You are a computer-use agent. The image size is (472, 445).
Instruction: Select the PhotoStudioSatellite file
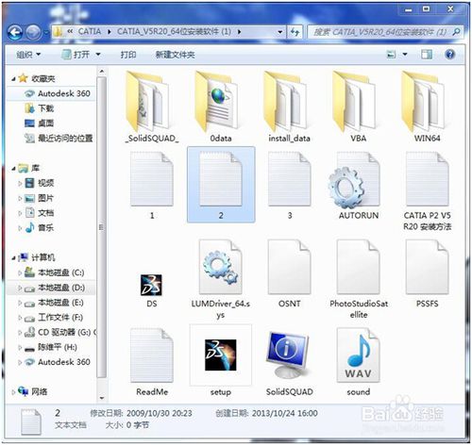click(x=358, y=279)
